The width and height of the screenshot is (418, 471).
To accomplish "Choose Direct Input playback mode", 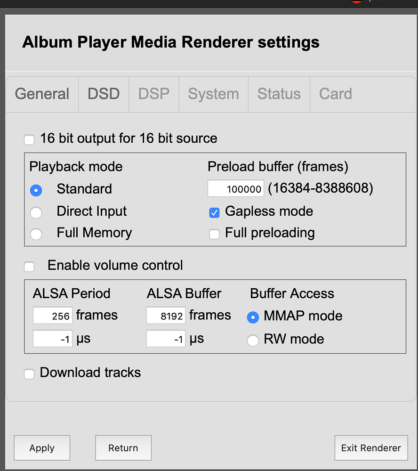I will (x=36, y=212).
